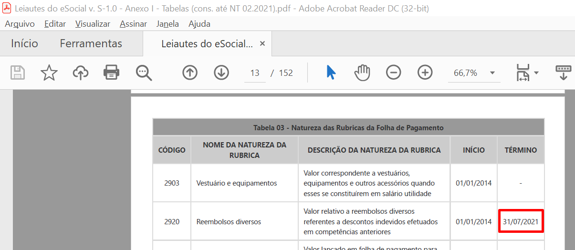Click the page number field showing 13
575x250 pixels.
pos(255,73)
